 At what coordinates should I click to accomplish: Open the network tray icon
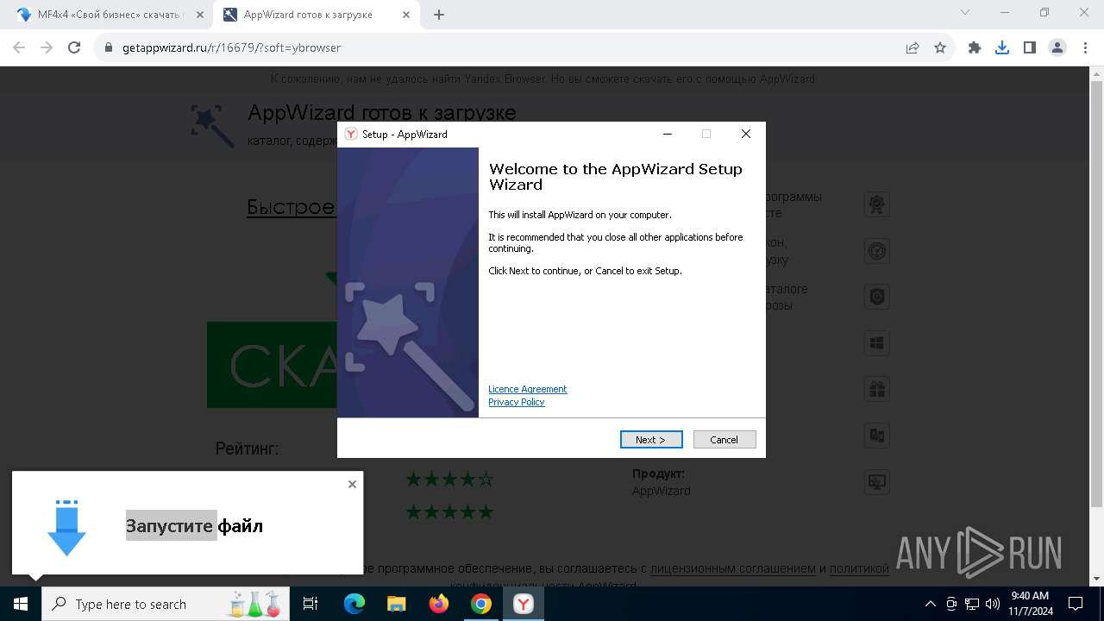pyautogui.click(x=972, y=604)
